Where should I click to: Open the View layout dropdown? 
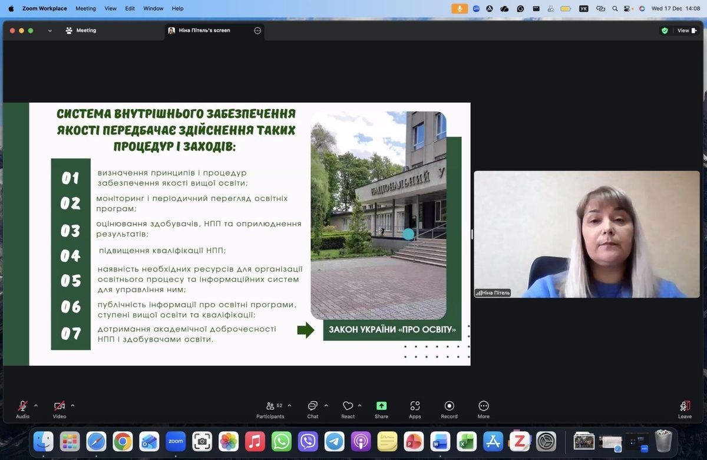686,31
